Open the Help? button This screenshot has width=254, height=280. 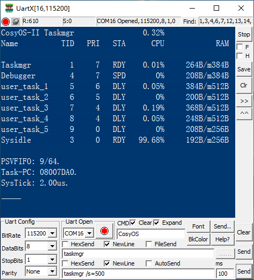pyautogui.click(x=223, y=239)
